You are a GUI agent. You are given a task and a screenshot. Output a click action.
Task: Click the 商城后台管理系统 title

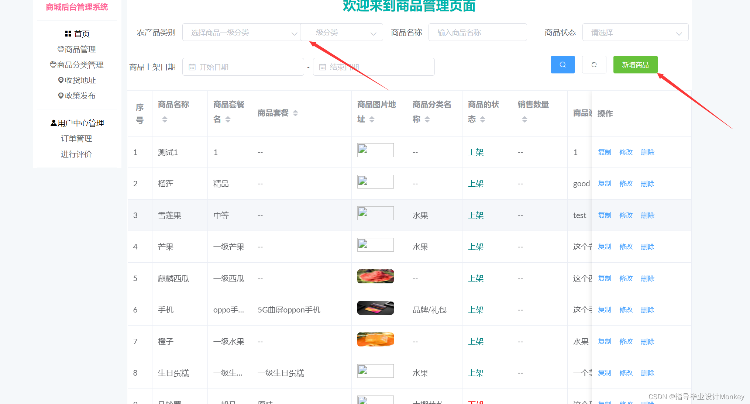click(77, 7)
